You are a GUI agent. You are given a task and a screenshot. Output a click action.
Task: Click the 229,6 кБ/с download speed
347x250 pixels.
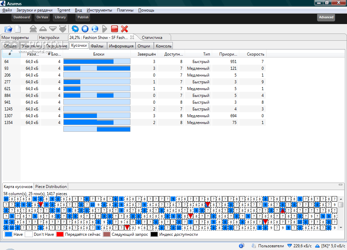[x=302, y=246]
